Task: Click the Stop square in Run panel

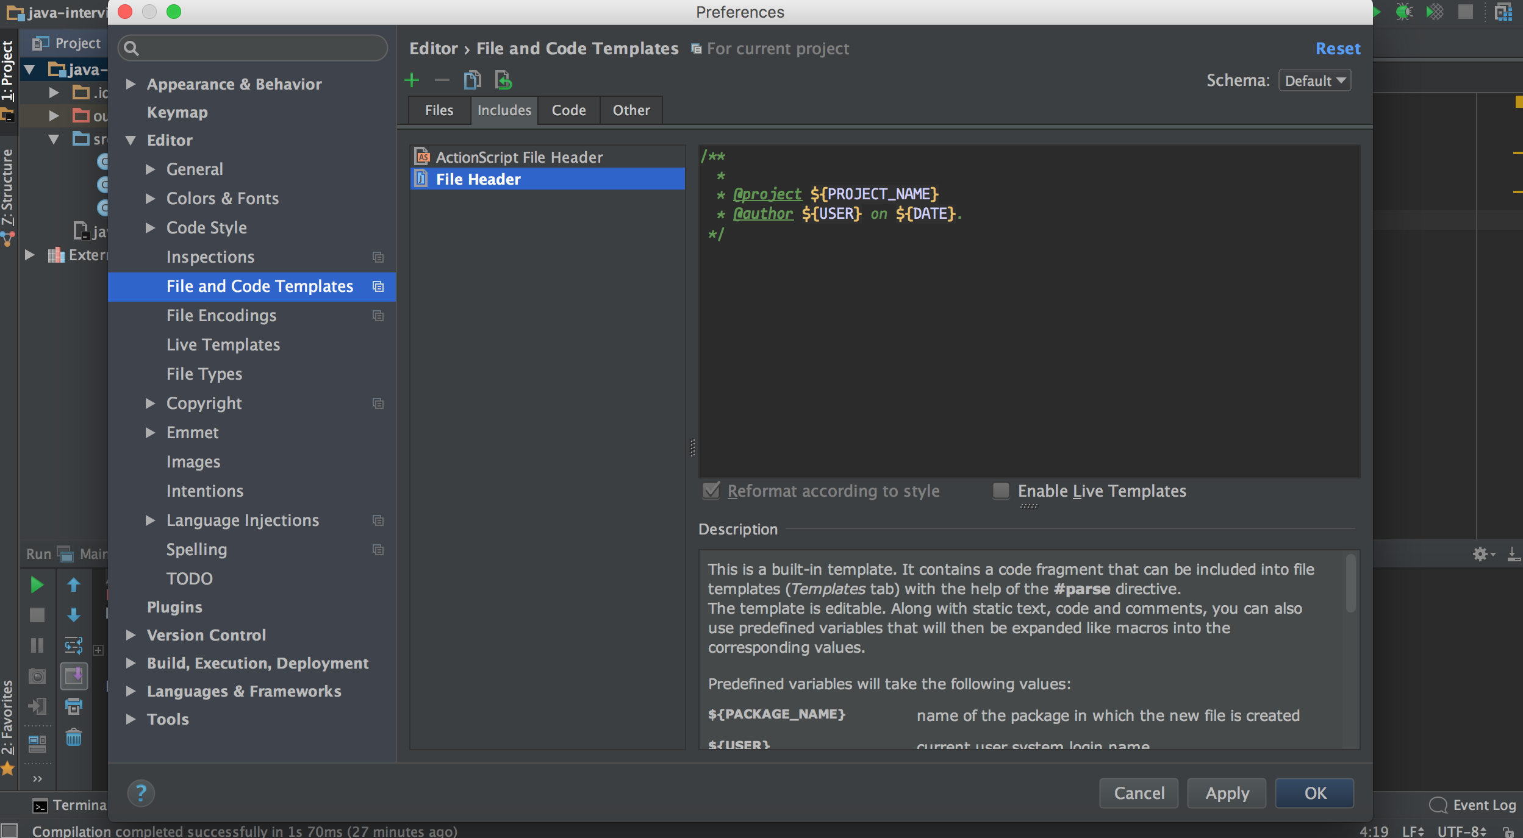Action: point(37,615)
